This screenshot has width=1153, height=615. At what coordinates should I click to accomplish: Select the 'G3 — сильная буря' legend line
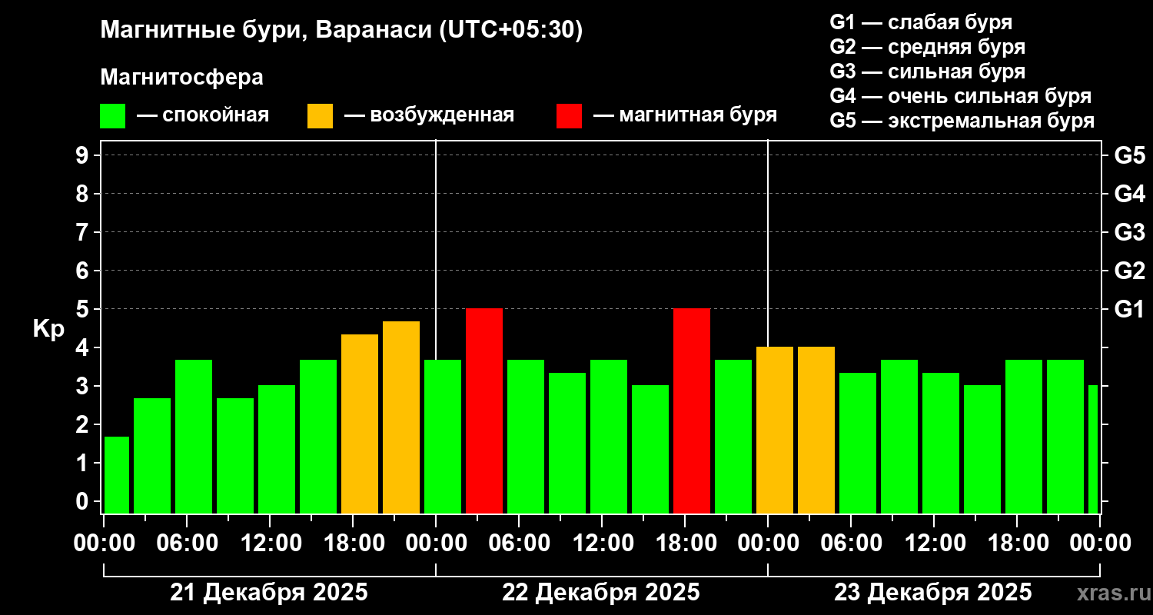pyautogui.click(x=928, y=71)
